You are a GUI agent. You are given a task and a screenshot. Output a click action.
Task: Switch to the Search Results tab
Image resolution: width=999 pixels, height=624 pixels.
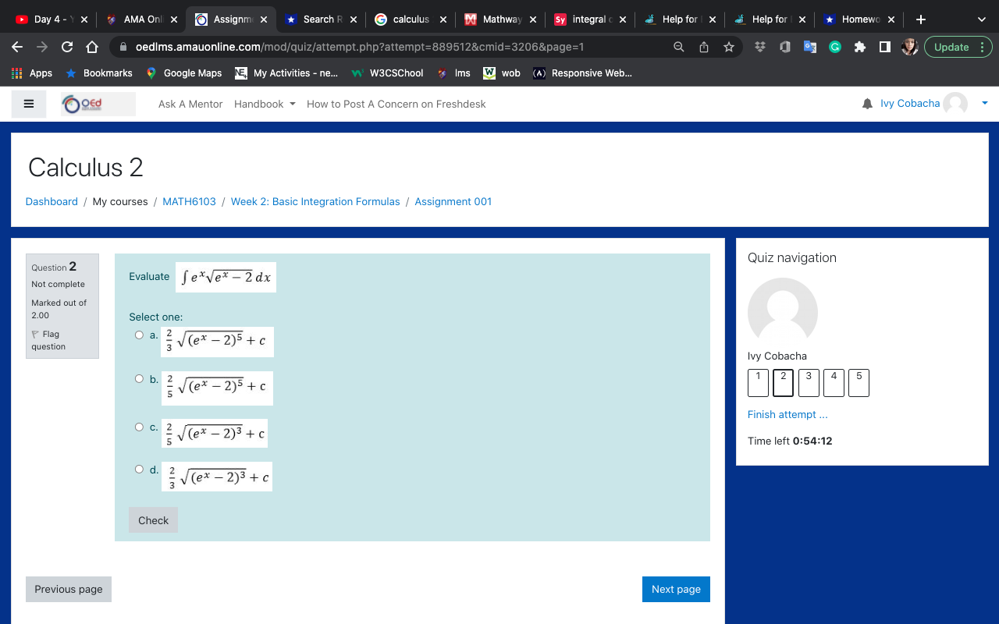321,19
